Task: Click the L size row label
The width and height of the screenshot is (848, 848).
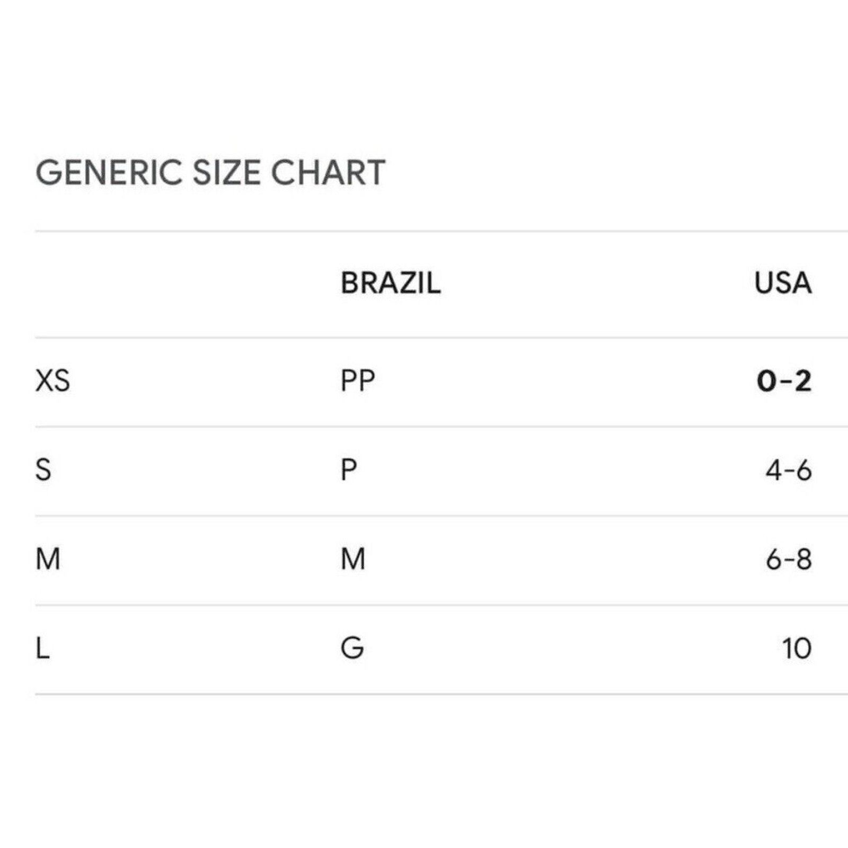Action: pyautogui.click(x=42, y=648)
